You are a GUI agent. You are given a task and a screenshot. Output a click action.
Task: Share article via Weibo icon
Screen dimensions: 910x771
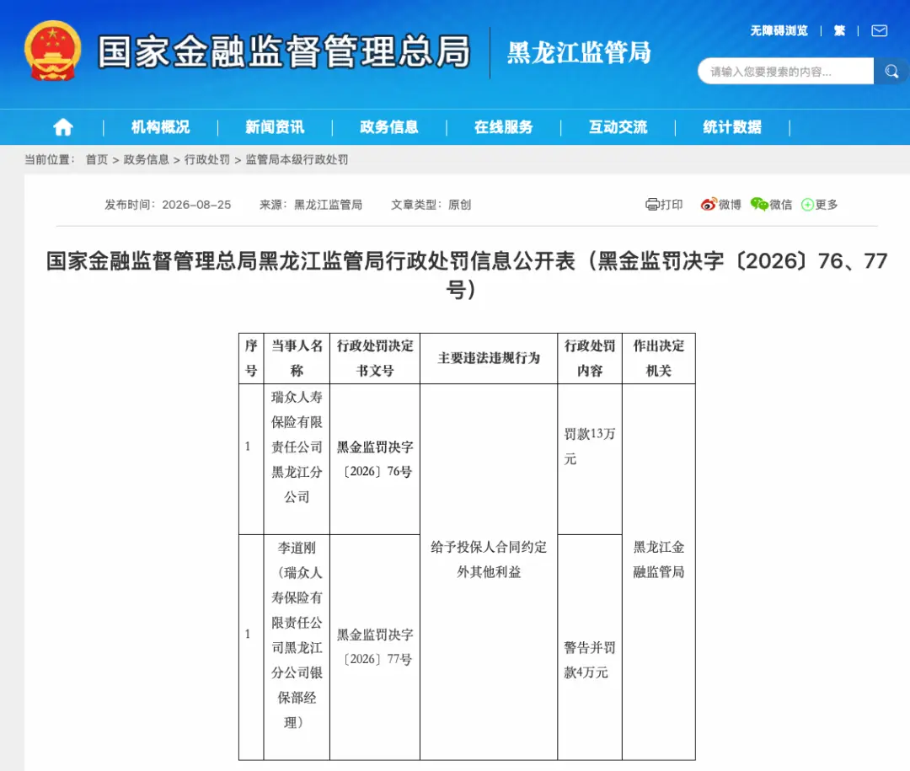click(x=708, y=205)
